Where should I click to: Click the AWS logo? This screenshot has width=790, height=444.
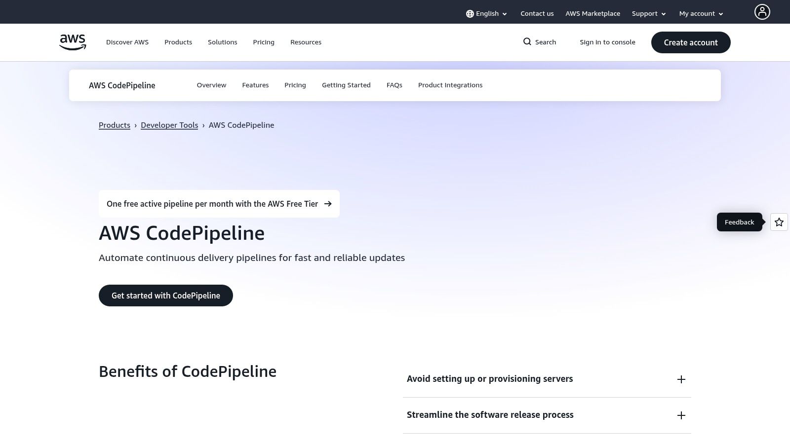[x=72, y=42]
